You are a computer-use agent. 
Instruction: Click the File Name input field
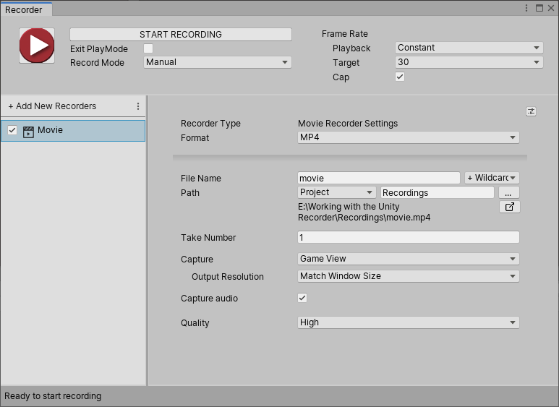378,178
